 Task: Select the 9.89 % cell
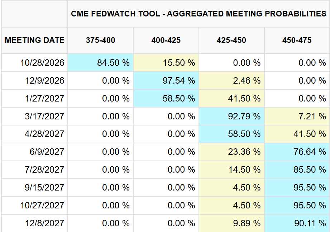click(x=231, y=223)
